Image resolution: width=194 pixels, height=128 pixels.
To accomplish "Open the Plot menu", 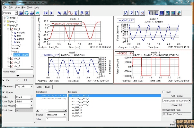I will tap(23, 7).
